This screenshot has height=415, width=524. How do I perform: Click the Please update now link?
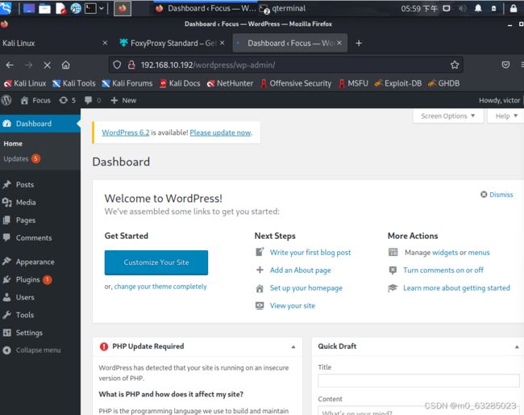pos(220,132)
